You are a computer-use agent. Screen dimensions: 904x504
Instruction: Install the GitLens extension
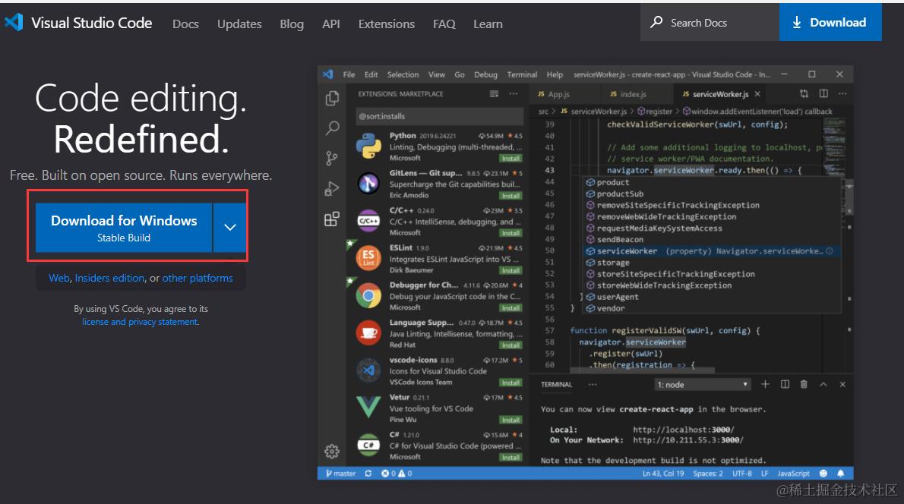(x=510, y=195)
